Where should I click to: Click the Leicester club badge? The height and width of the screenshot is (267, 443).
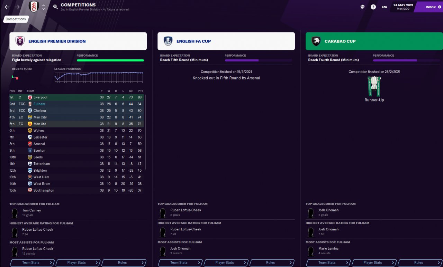30,137
